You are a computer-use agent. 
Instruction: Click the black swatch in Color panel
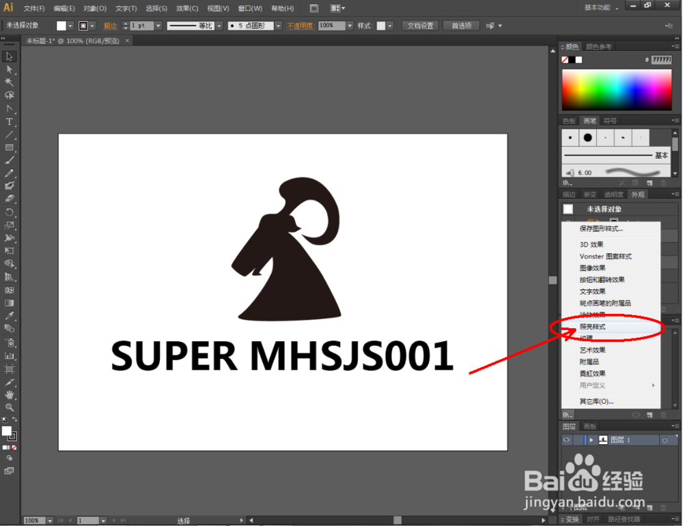pyautogui.click(x=572, y=59)
